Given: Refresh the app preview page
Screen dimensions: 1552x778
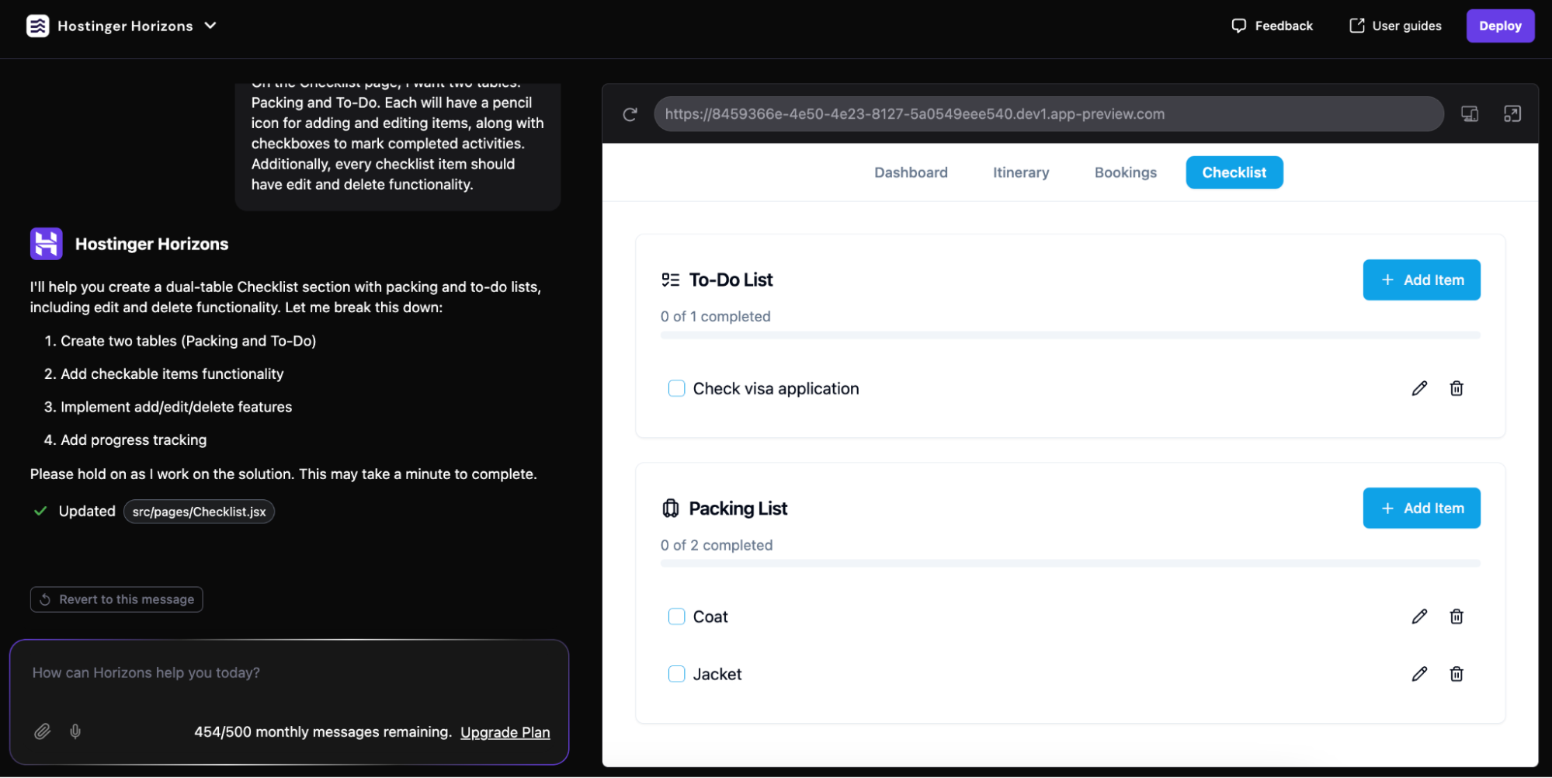Looking at the screenshot, I should (x=629, y=113).
